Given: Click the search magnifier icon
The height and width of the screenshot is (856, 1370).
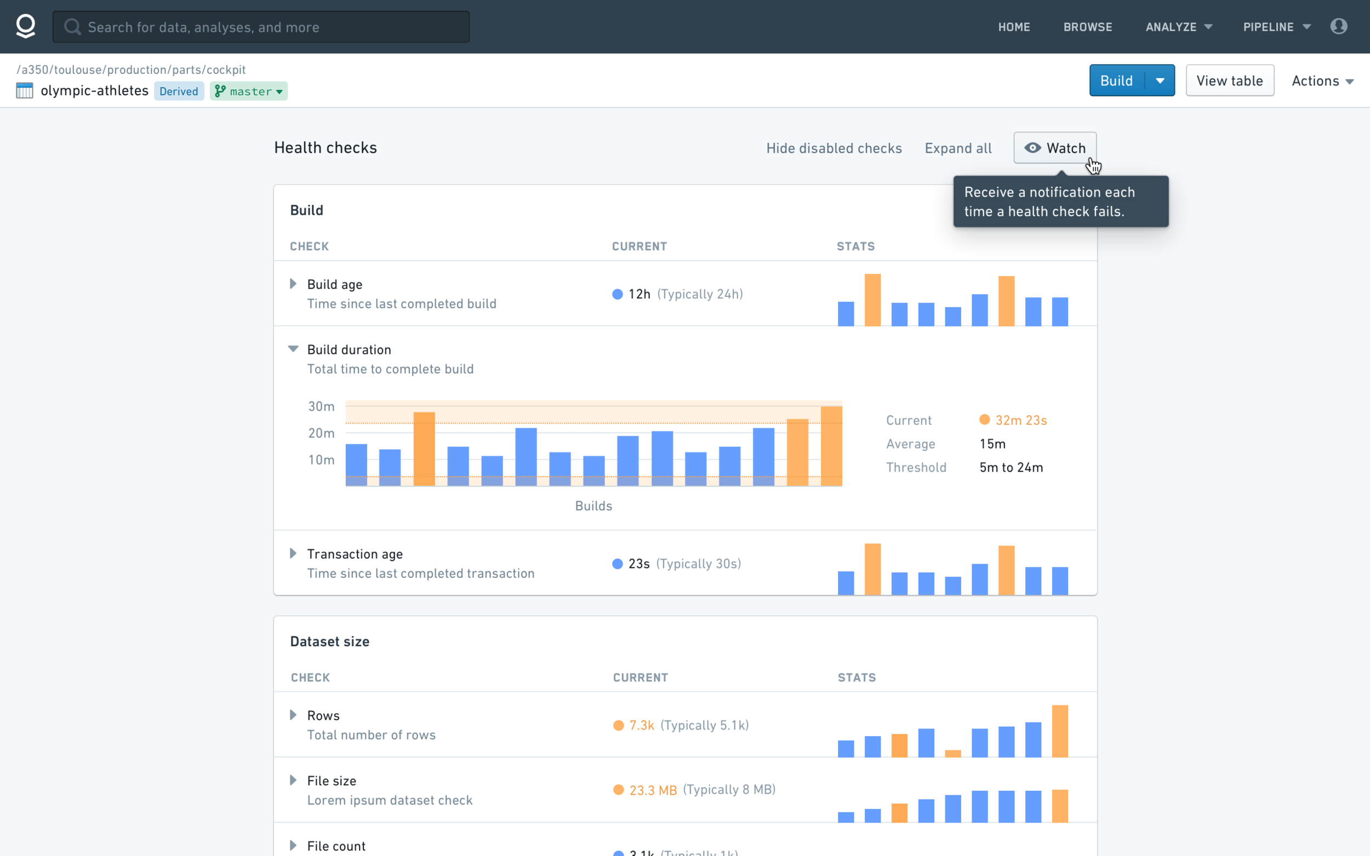Looking at the screenshot, I should [72, 27].
